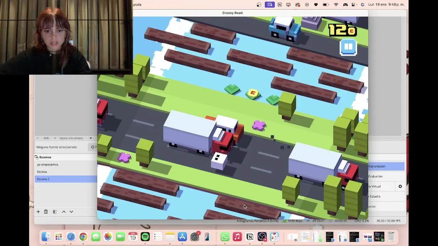
Task: Click the Escenas panel header
Action: 66,157
